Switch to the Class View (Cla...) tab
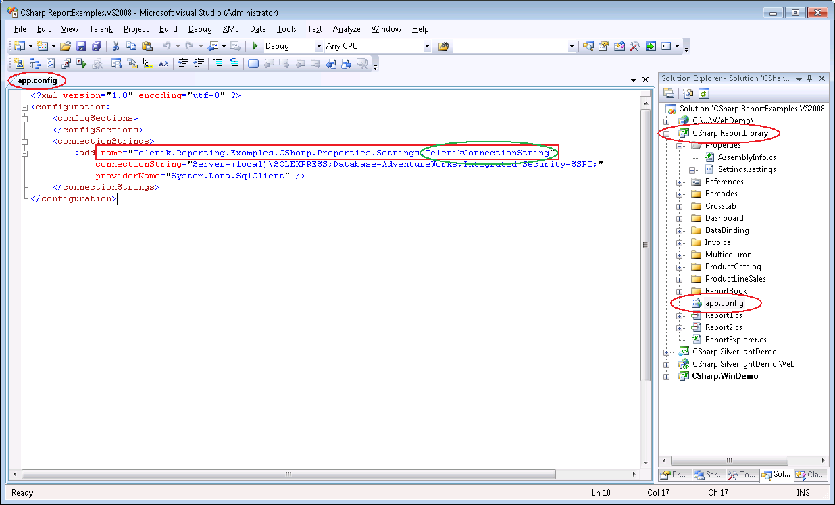This screenshot has height=505, width=835. click(x=811, y=475)
